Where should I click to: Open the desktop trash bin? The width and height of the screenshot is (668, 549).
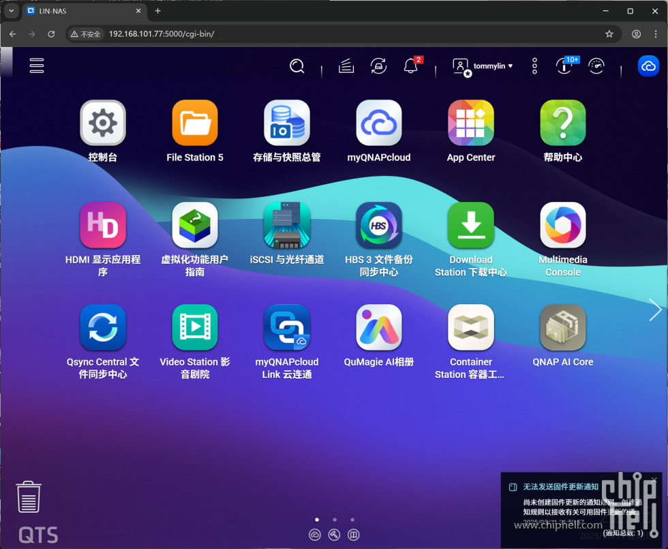pos(29,497)
